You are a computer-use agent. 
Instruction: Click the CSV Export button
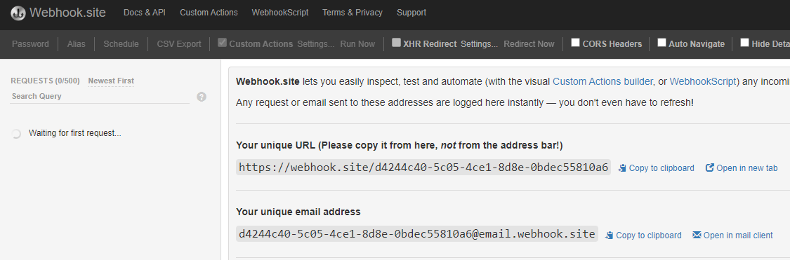179,43
